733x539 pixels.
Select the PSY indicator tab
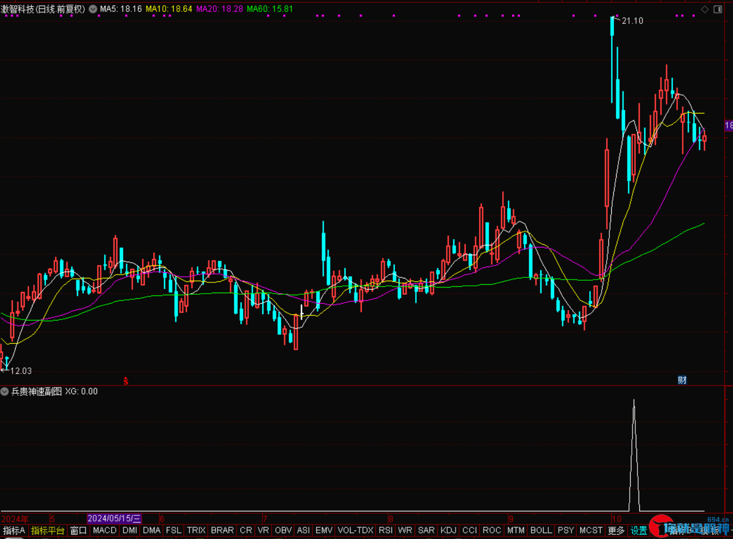point(566,530)
